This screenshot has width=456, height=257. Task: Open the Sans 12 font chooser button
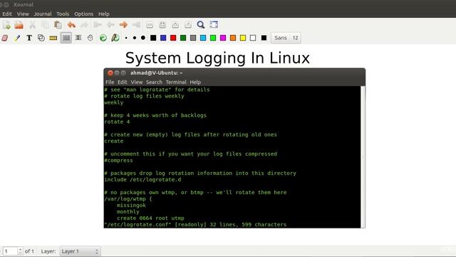pyautogui.click(x=286, y=38)
